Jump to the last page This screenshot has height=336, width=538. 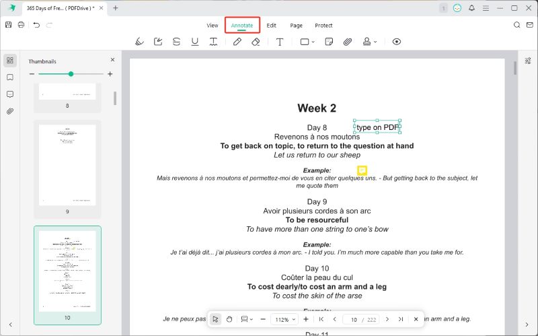point(401,319)
